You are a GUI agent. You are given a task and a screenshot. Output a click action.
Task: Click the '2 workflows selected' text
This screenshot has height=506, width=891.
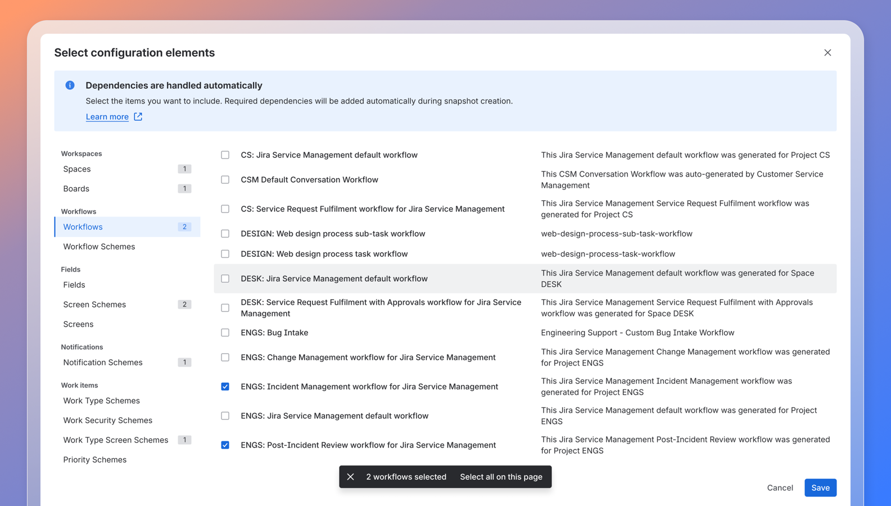click(406, 477)
